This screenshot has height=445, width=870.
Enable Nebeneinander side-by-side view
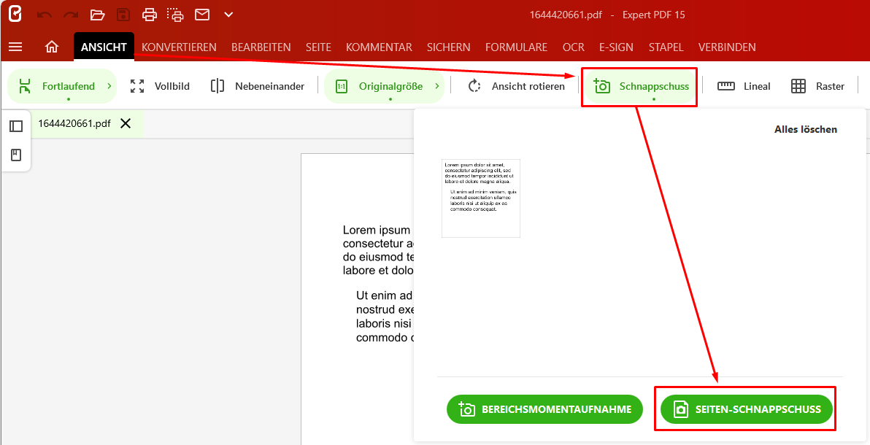pos(258,86)
